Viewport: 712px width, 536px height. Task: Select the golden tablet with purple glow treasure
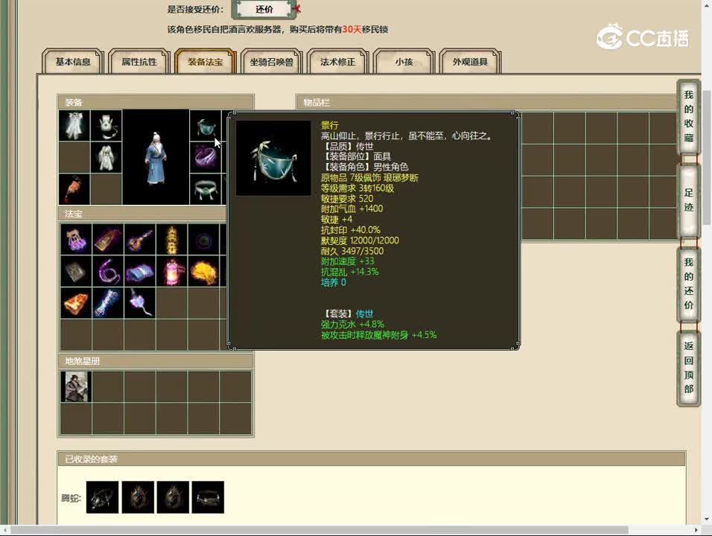(x=108, y=239)
